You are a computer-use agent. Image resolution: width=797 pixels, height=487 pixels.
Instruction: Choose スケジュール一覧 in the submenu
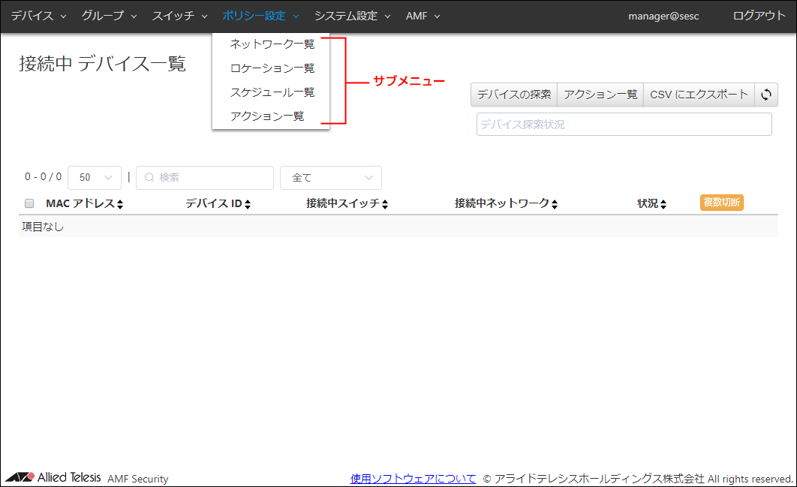(272, 92)
